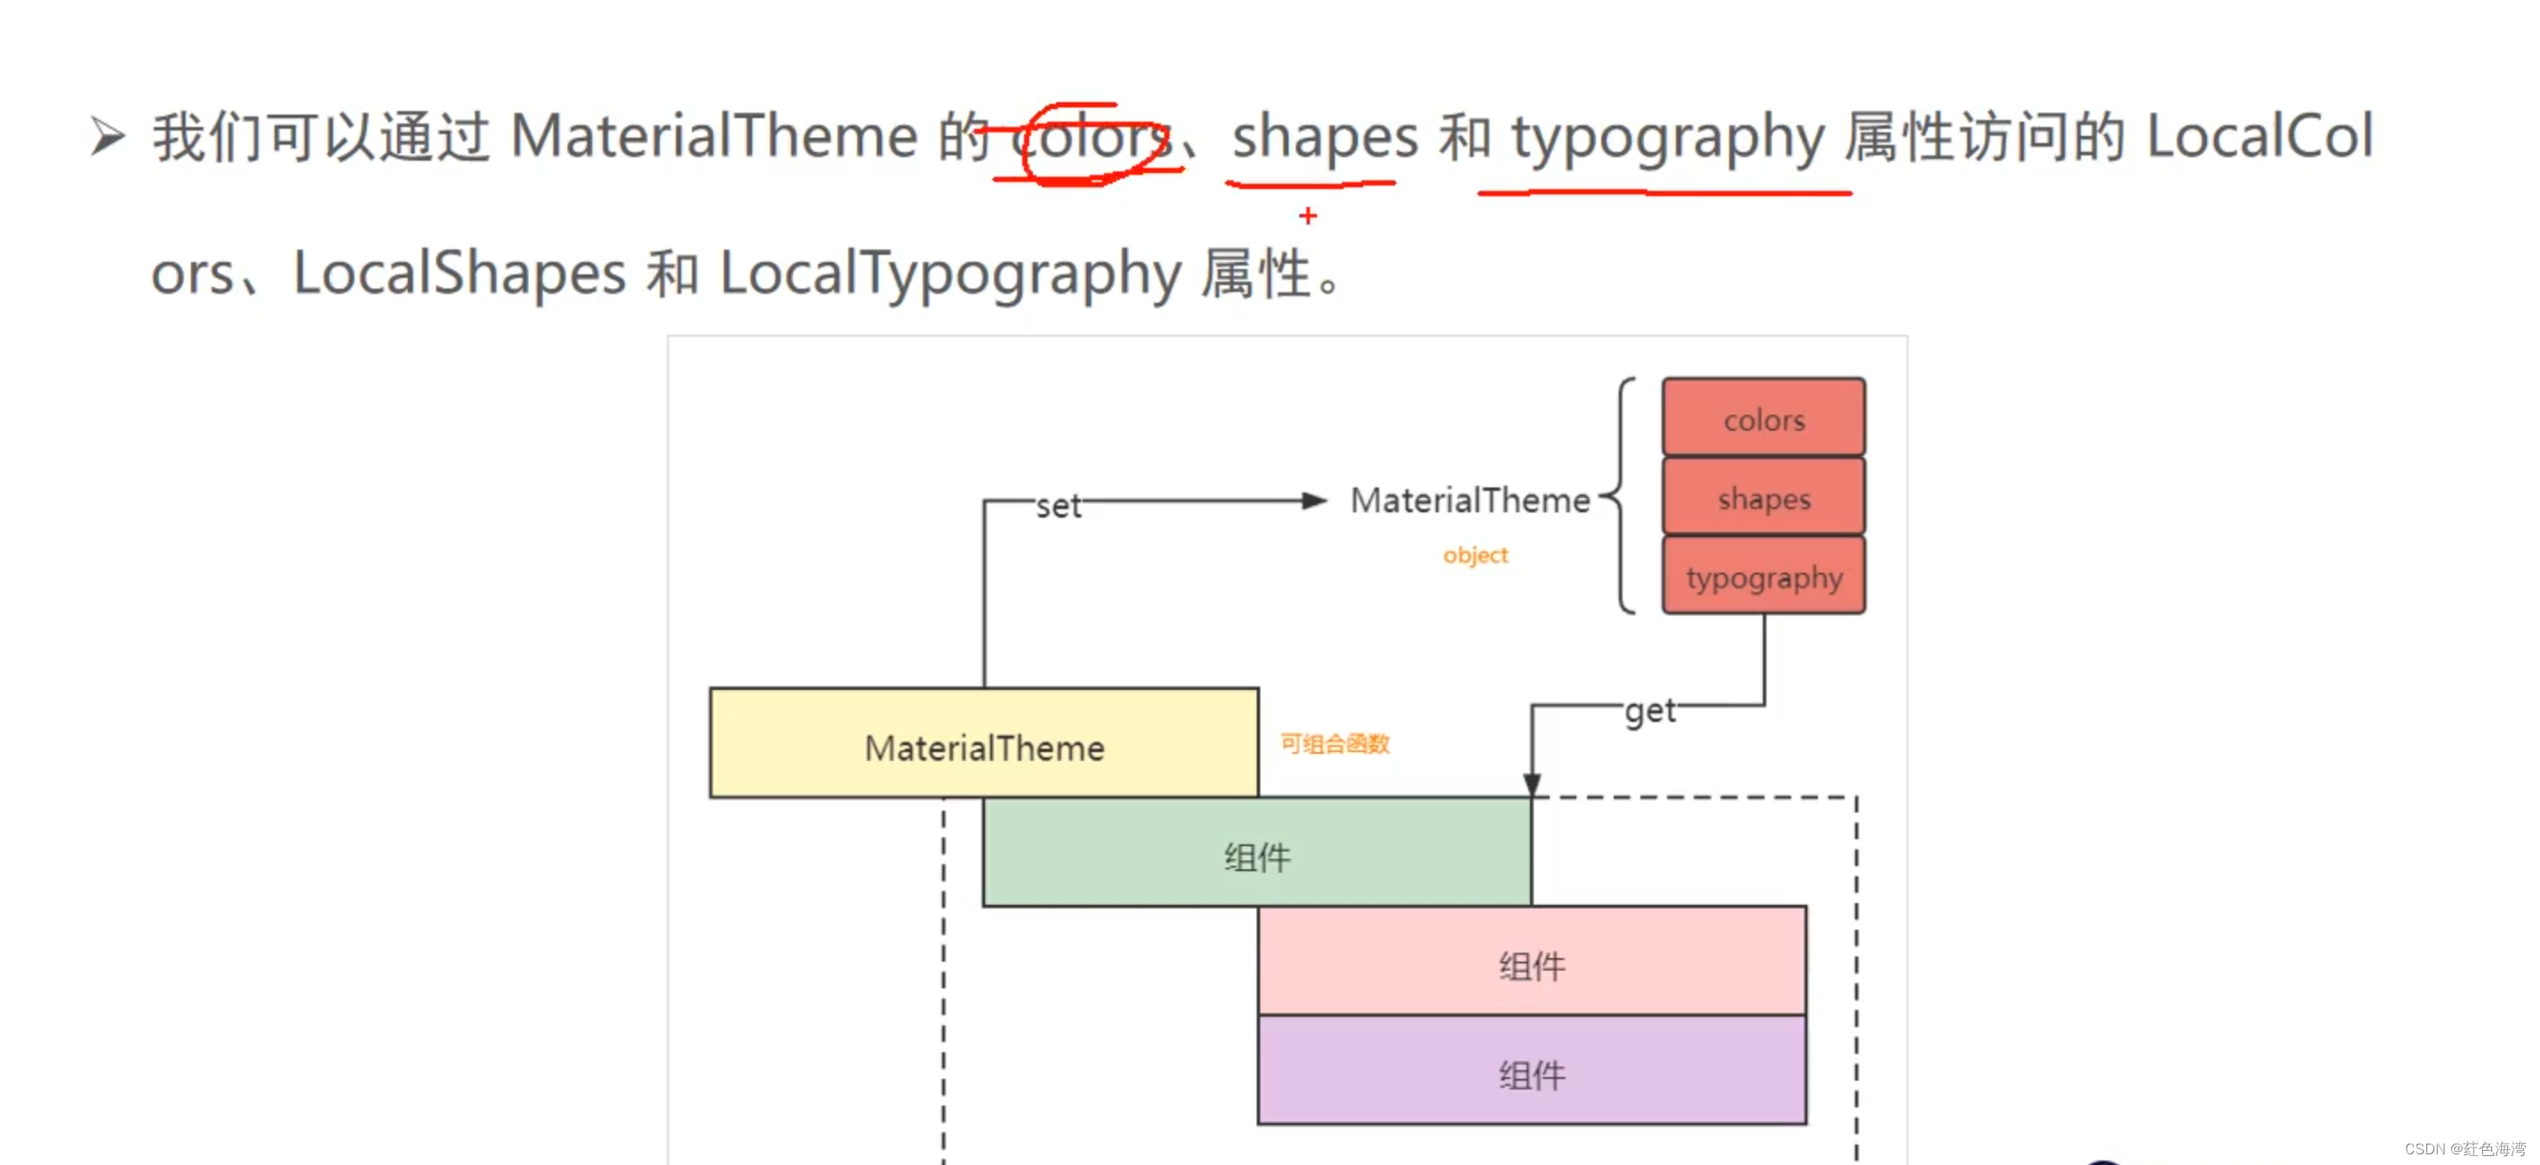Click the red-filled colors swatch box
The image size is (2540, 1165).
pyautogui.click(x=1763, y=418)
